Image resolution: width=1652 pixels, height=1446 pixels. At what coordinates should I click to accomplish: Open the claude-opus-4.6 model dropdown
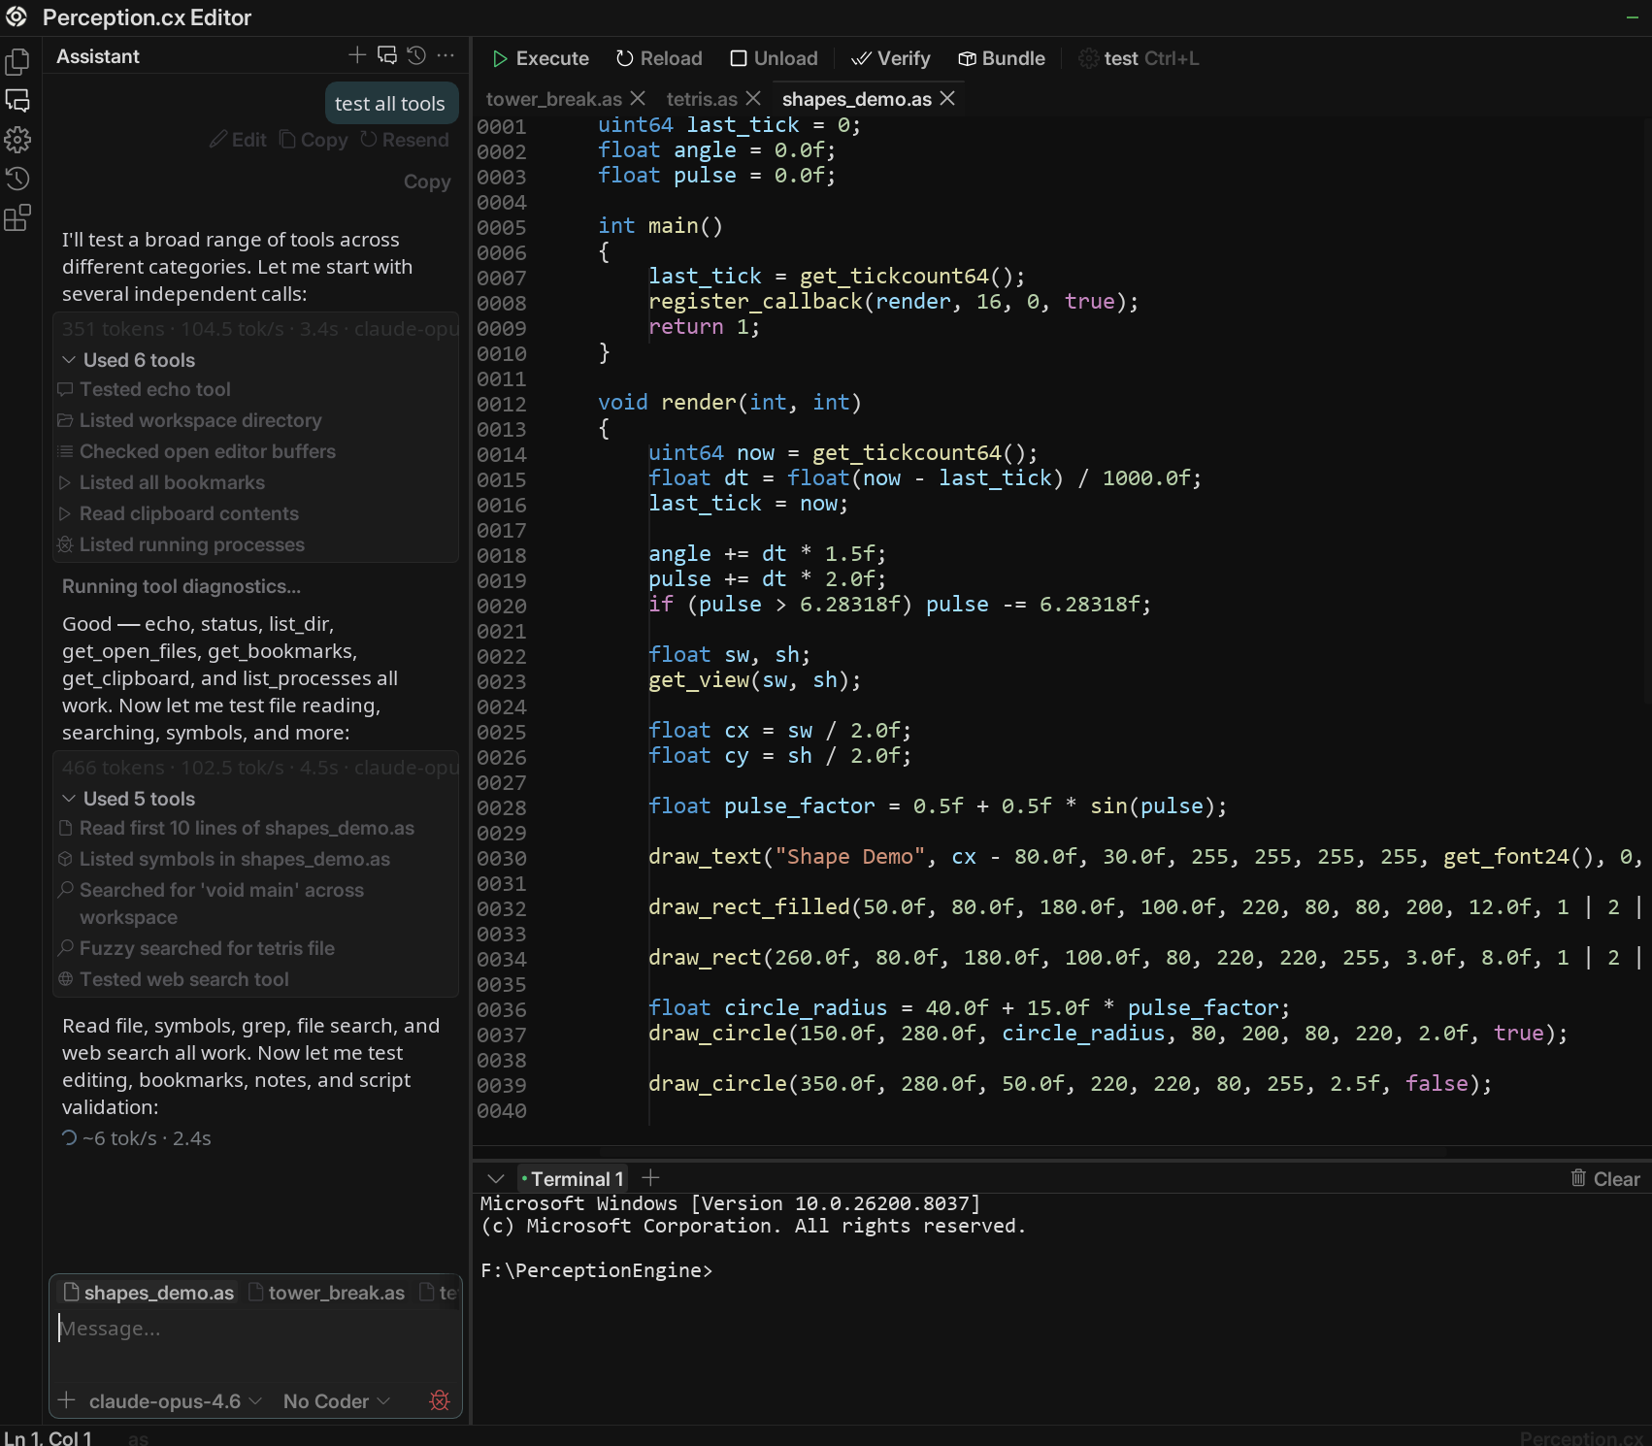175,1401
